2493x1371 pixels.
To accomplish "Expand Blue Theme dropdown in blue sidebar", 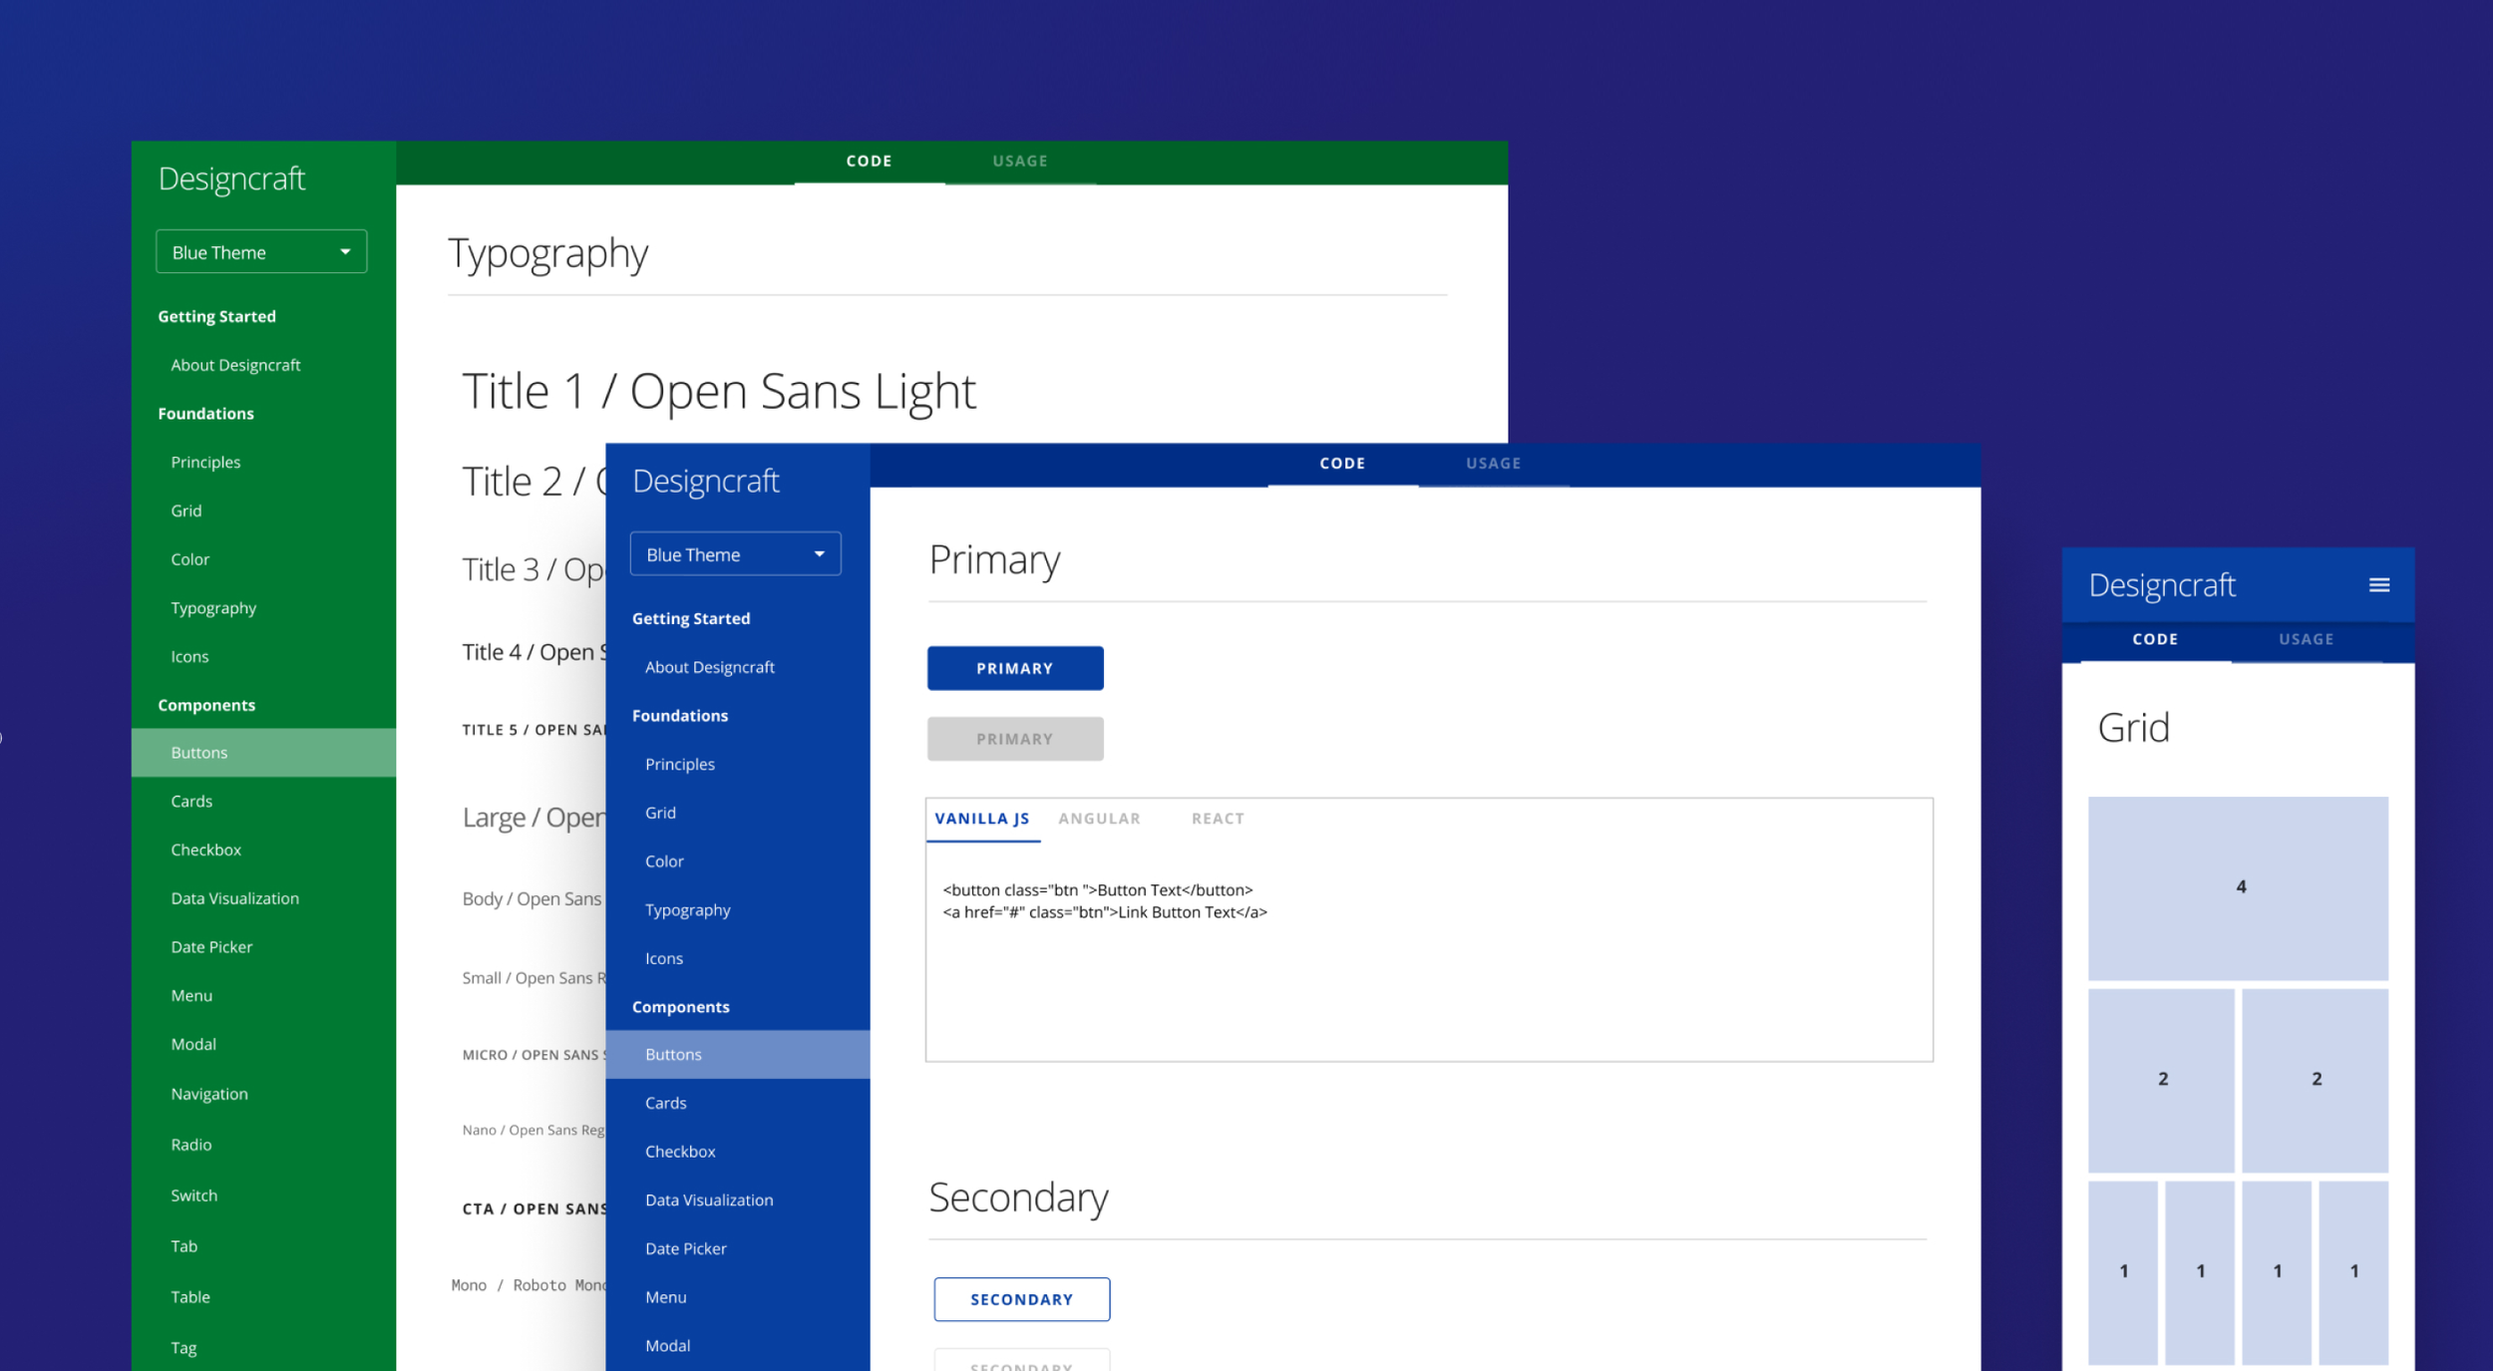I will click(x=735, y=554).
